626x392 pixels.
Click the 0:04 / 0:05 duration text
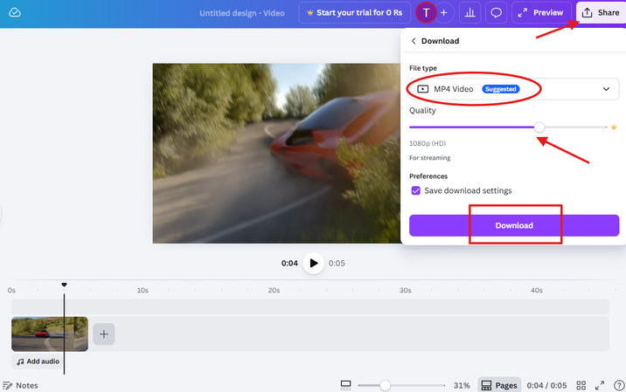pyautogui.click(x=546, y=386)
